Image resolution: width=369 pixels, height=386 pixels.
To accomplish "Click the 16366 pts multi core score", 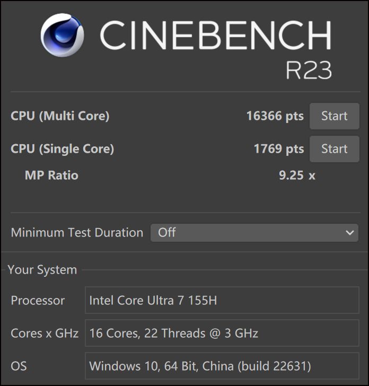I will tap(275, 116).
